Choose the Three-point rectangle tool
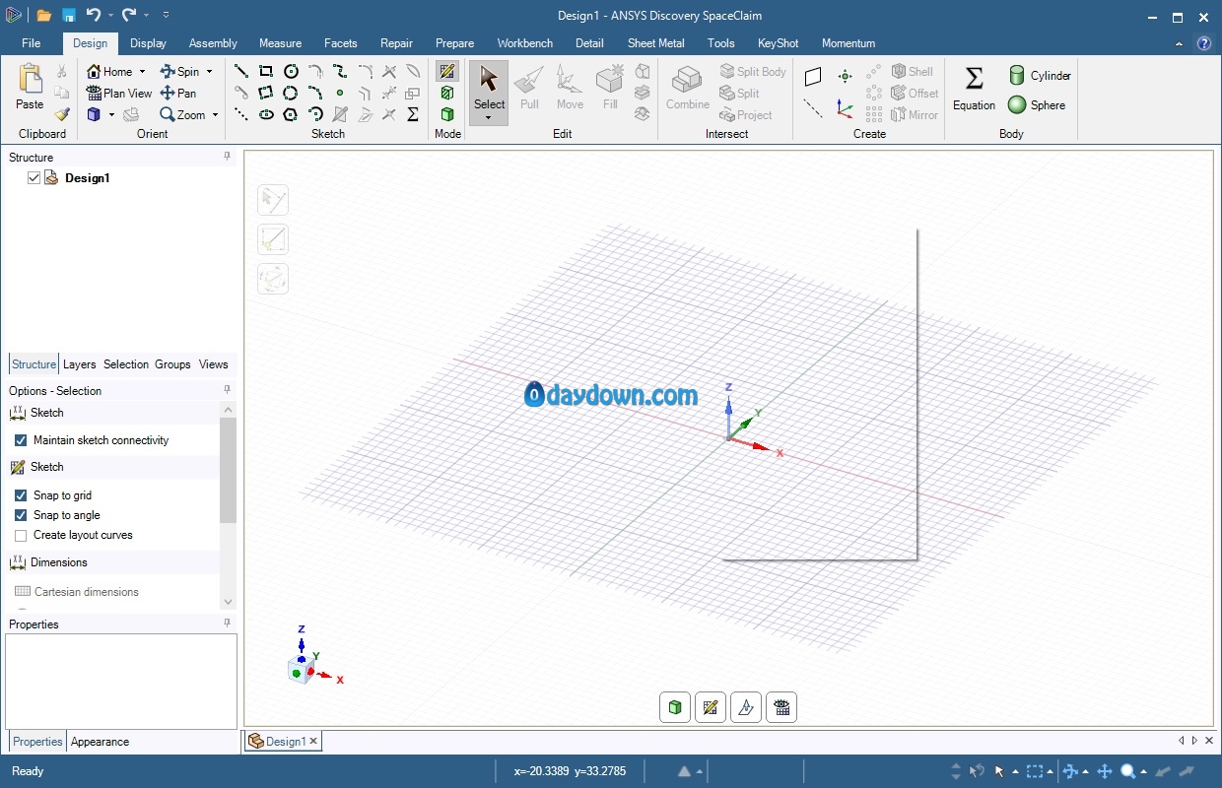Screen dimensions: 1222x788 pos(266,93)
